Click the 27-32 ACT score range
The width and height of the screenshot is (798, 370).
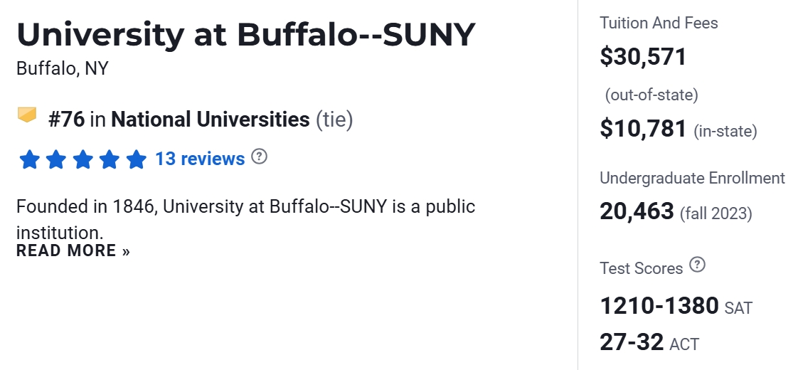(632, 342)
